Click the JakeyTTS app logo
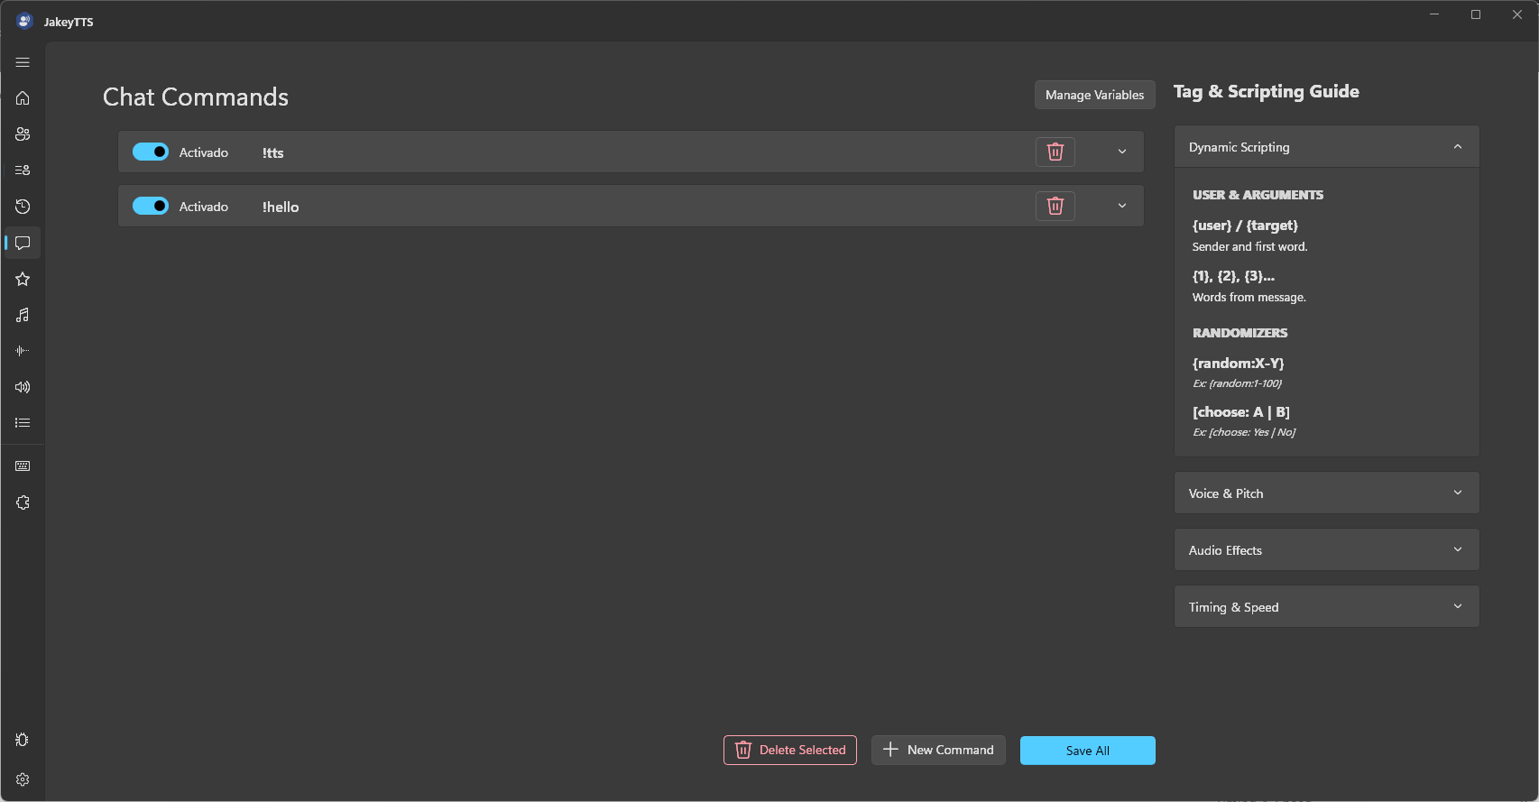This screenshot has width=1539, height=802. [x=24, y=21]
